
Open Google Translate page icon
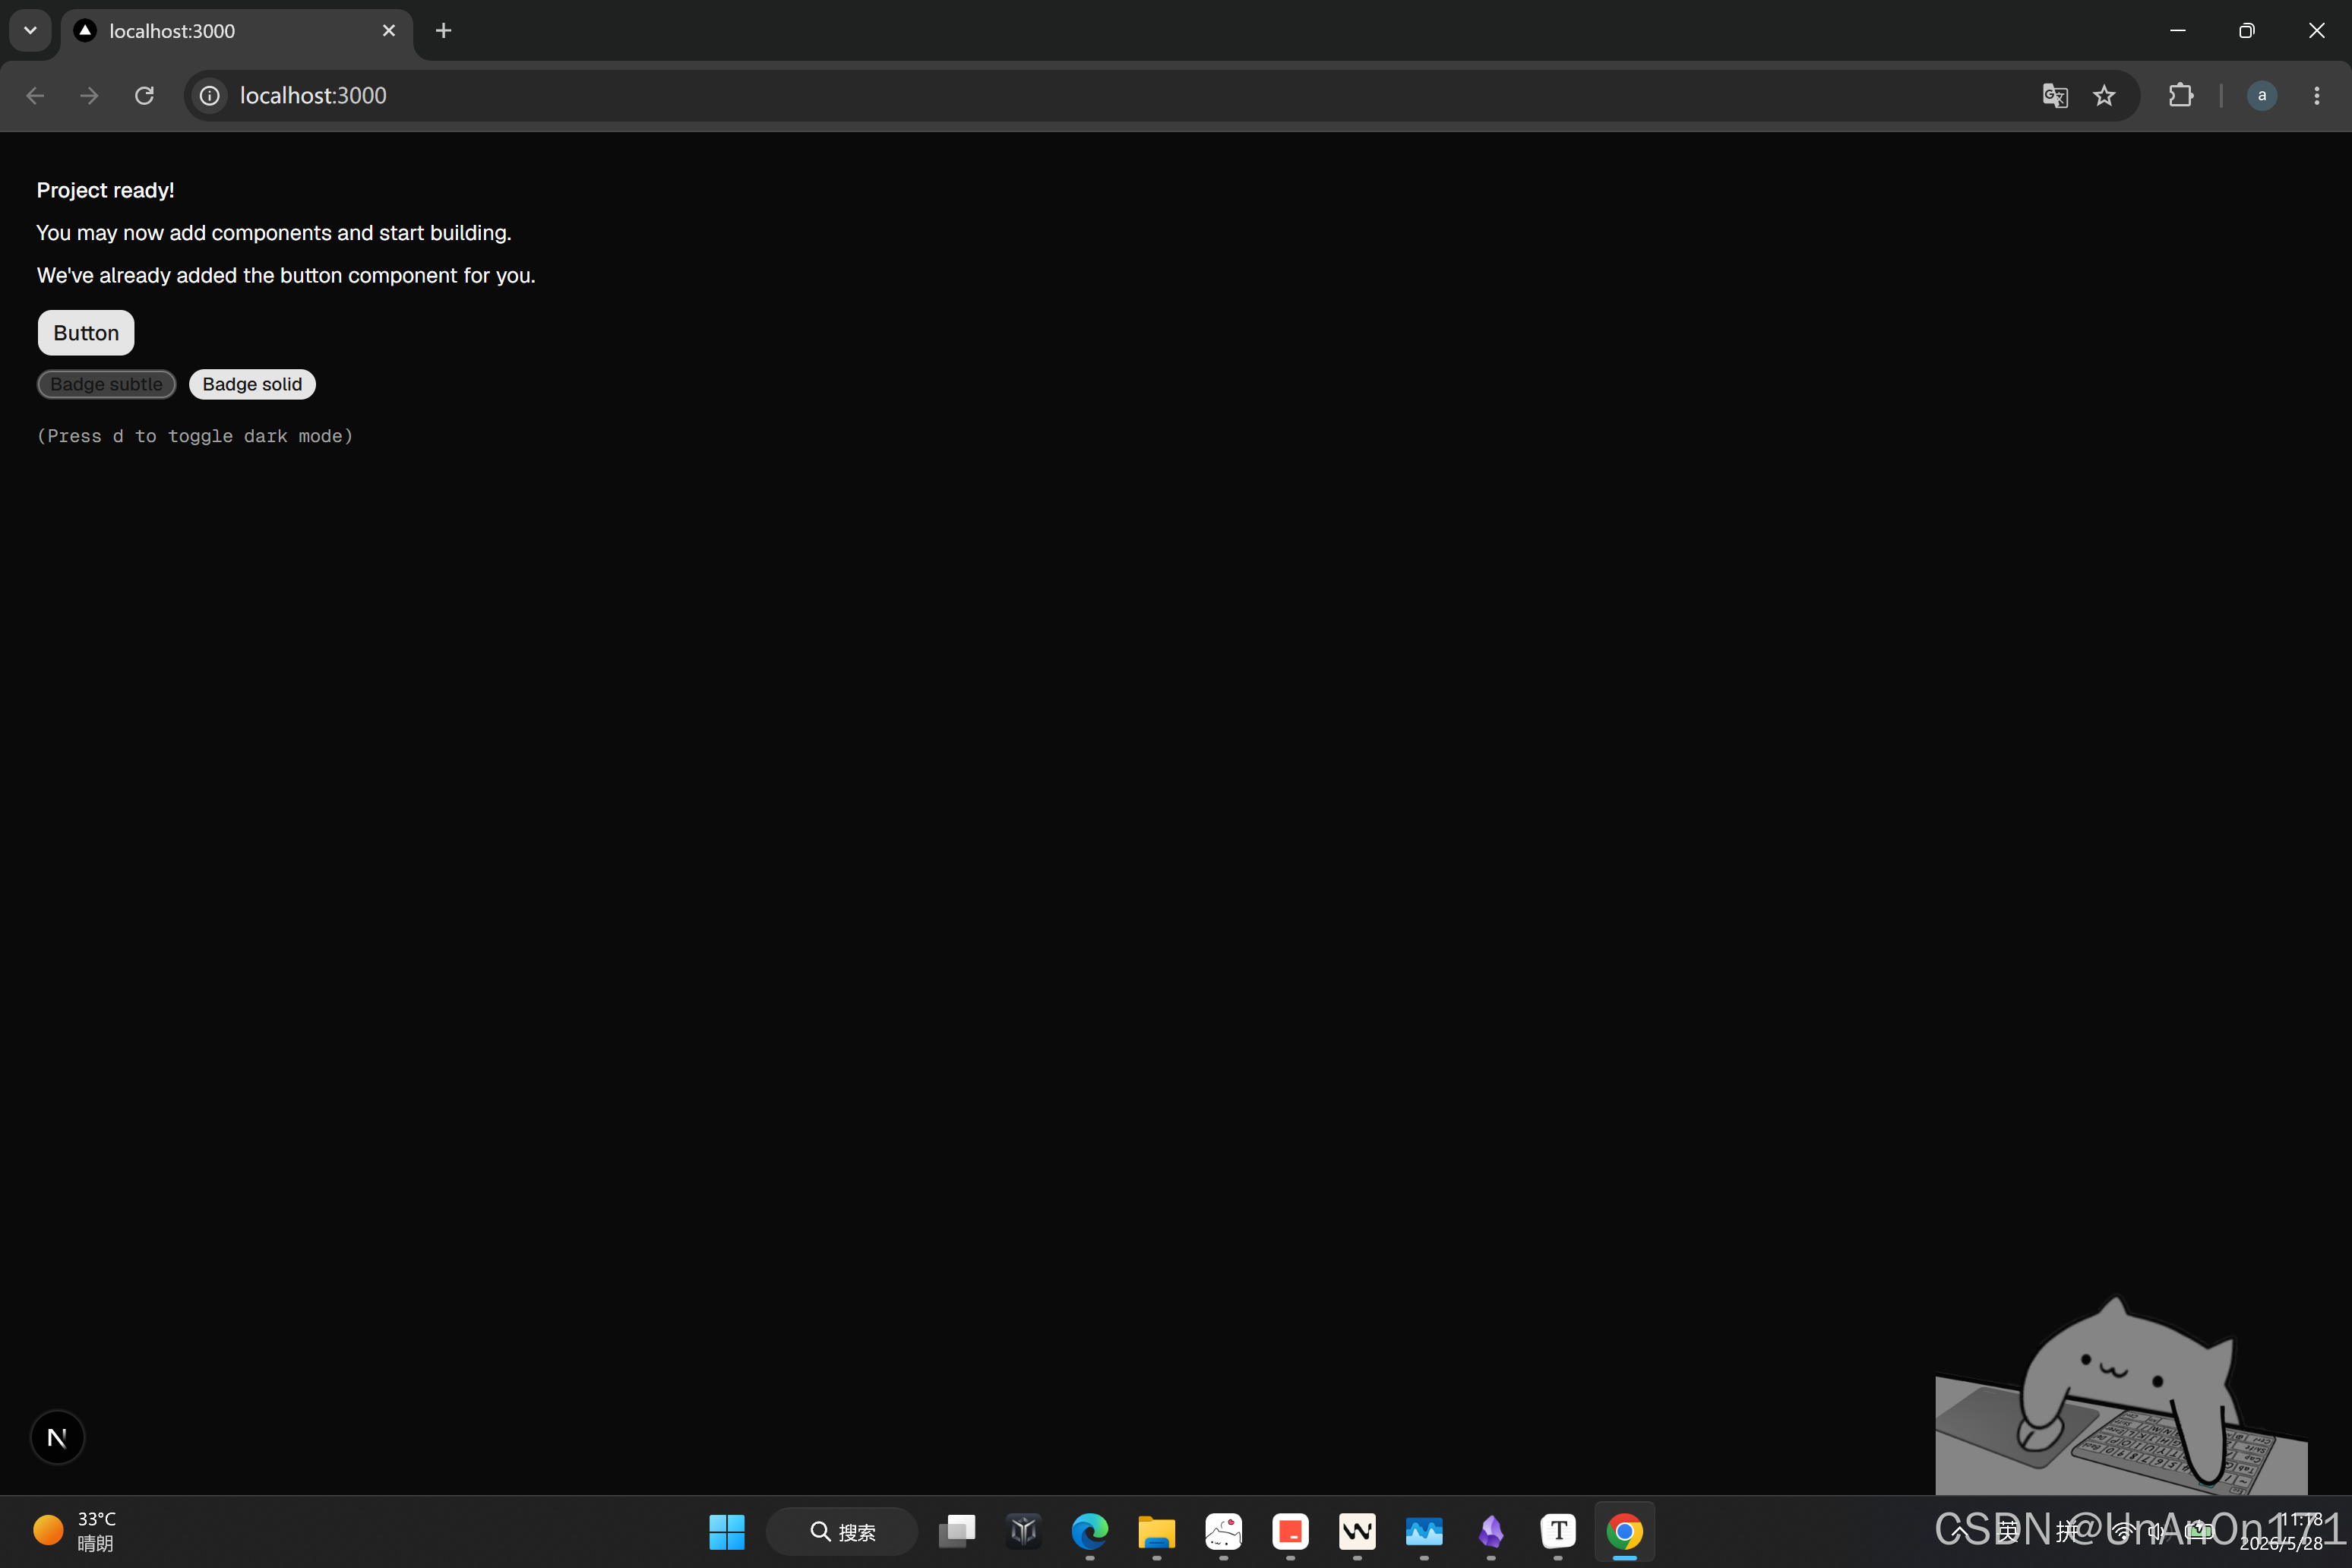pyautogui.click(x=2054, y=95)
